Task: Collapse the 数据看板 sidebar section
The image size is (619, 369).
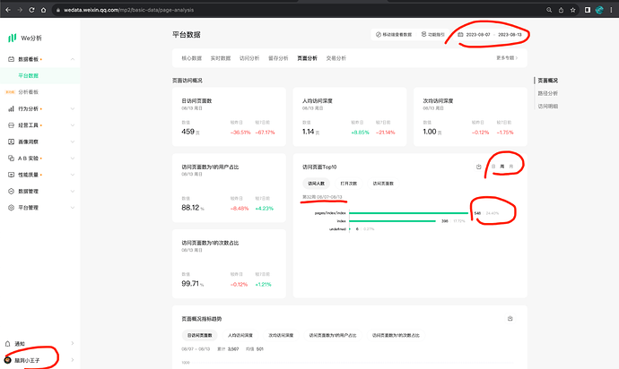Action: 73,59
